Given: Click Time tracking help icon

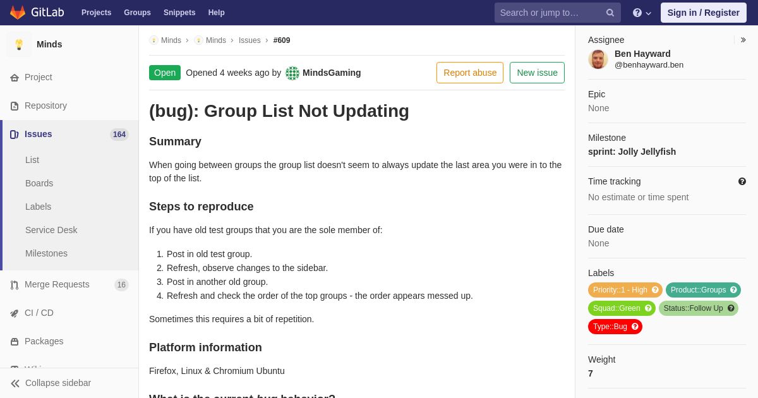Looking at the screenshot, I should (742, 181).
